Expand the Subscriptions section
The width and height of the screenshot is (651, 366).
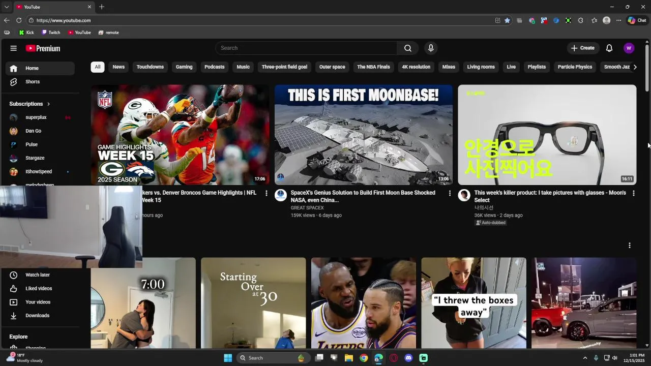coord(29,104)
